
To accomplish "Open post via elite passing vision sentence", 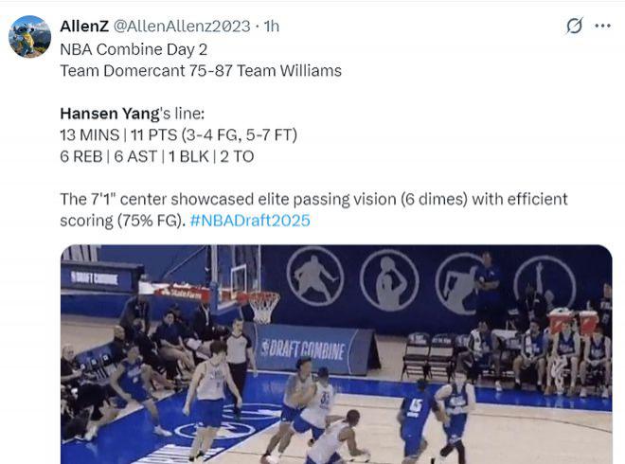I will click(x=313, y=209).
